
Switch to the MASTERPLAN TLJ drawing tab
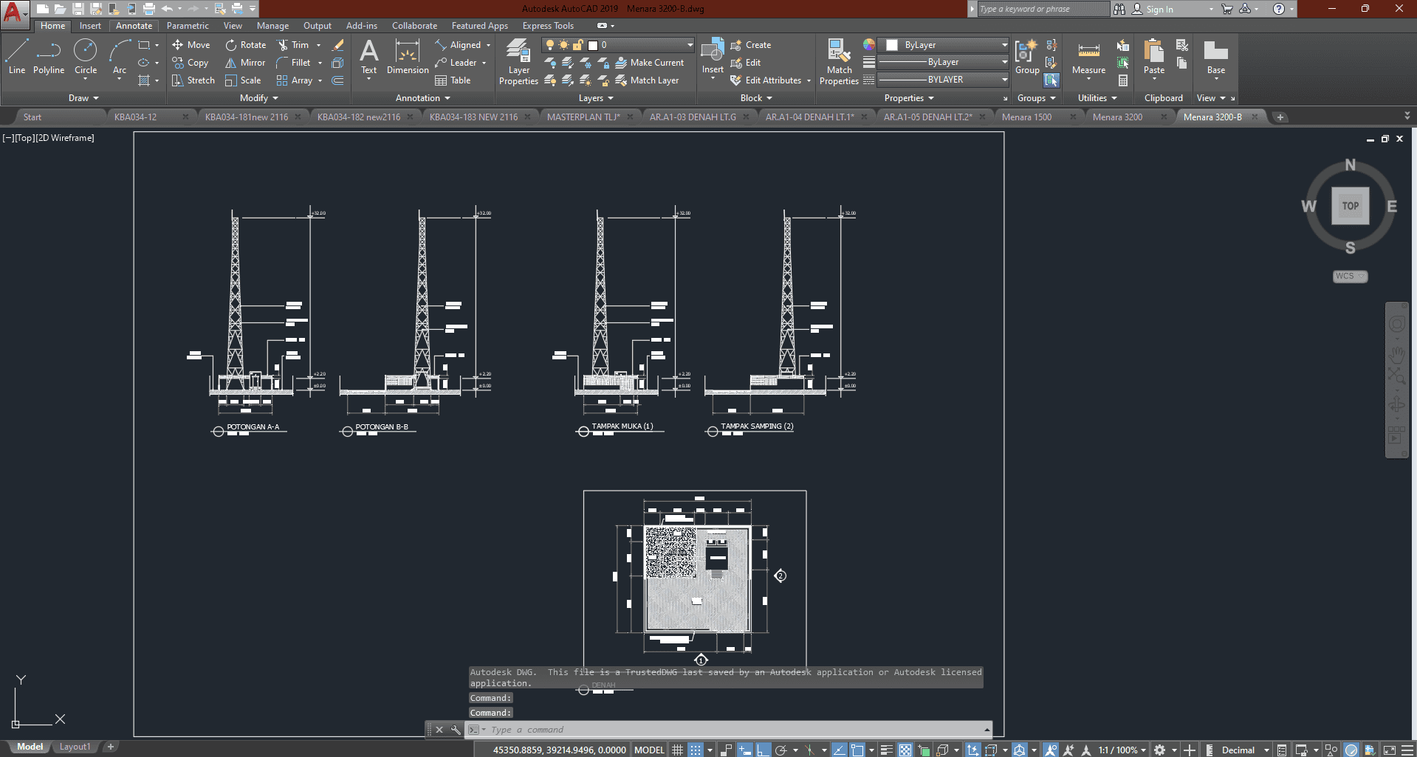point(583,117)
